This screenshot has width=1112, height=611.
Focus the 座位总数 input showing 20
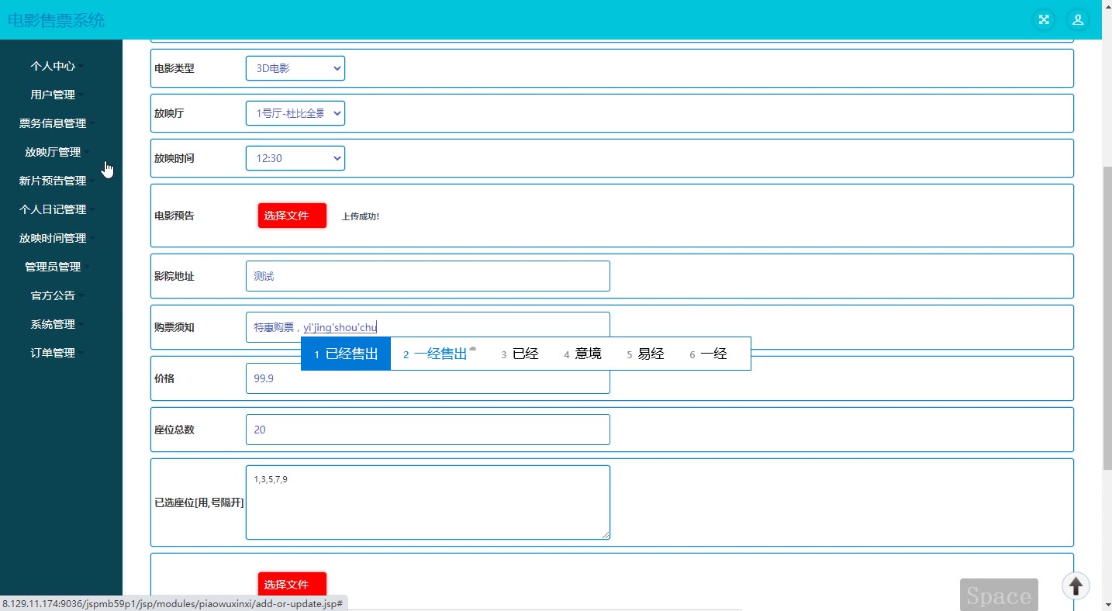428,430
